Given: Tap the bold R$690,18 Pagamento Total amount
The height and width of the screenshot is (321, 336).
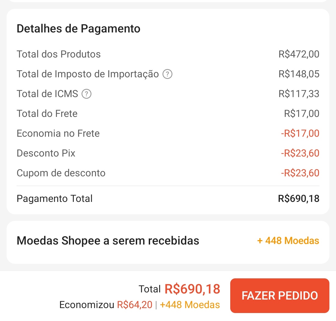Looking at the screenshot, I should tap(299, 199).
